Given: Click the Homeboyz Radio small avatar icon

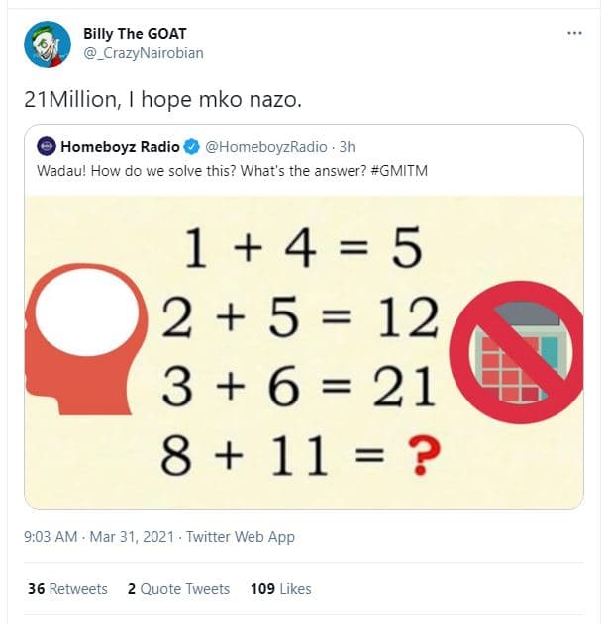Looking at the screenshot, I should pos(47,147).
